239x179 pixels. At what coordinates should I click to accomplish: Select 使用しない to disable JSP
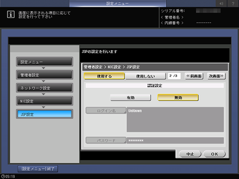click(146, 76)
